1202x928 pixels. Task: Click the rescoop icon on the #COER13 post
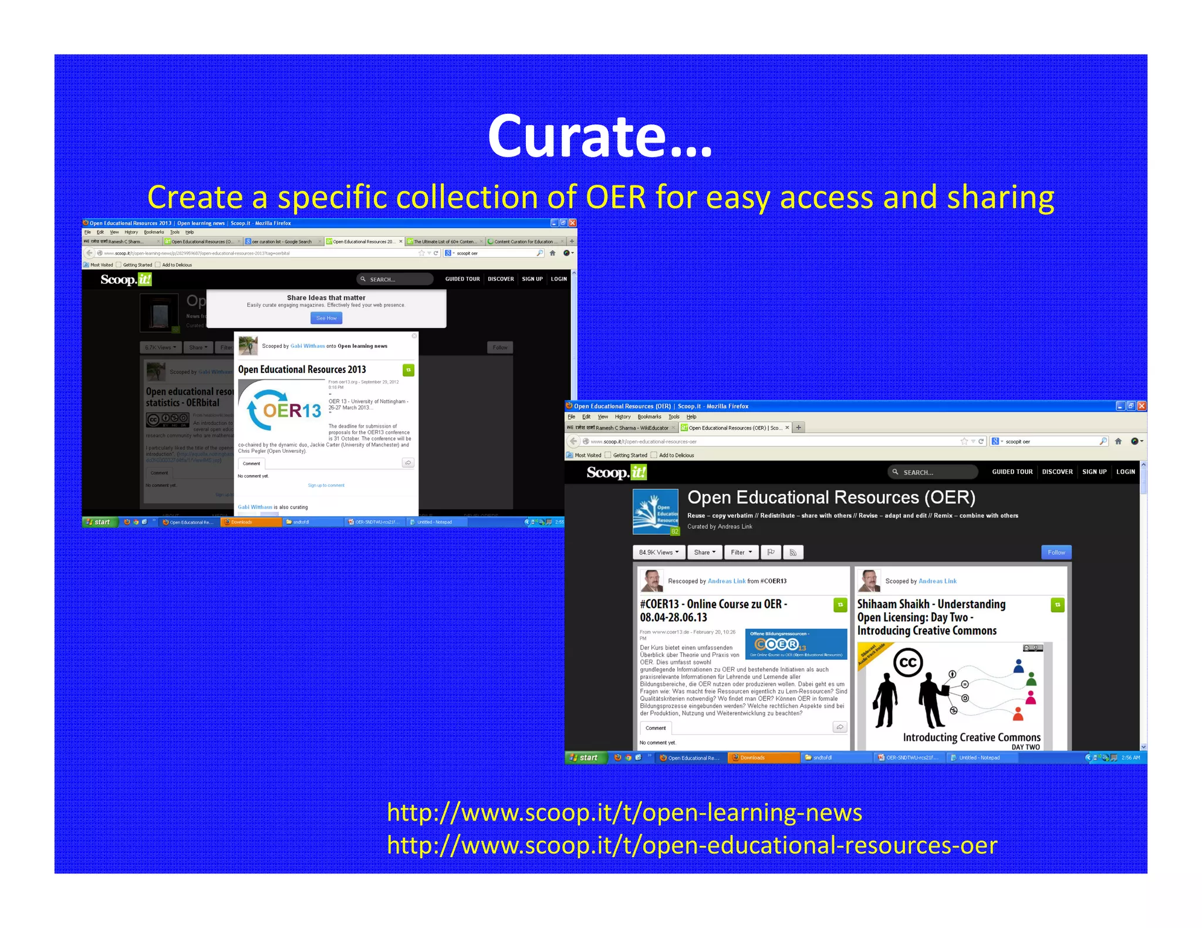[x=840, y=605]
